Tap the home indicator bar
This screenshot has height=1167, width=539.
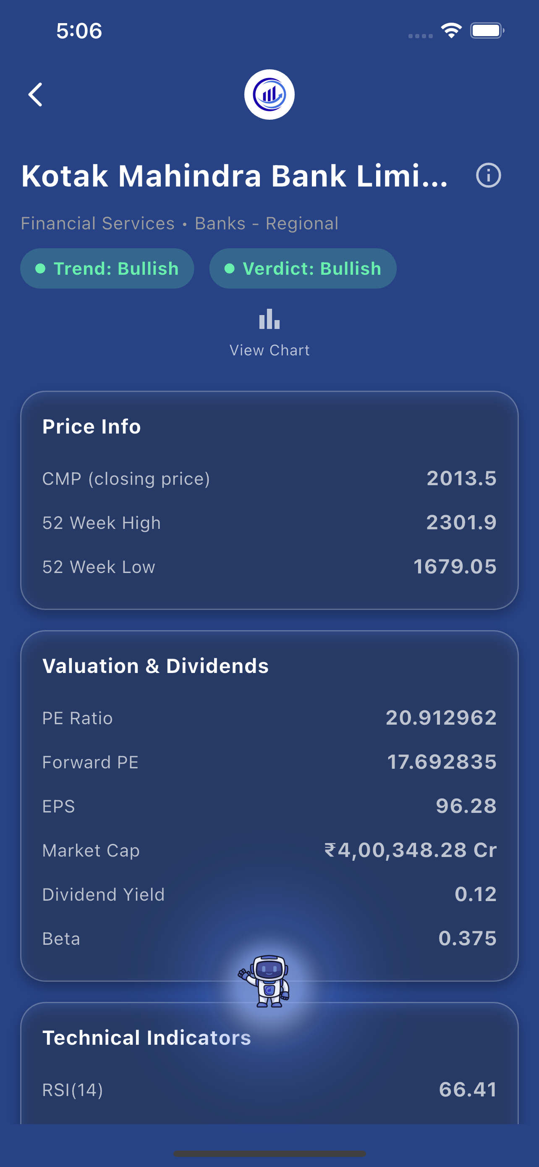pos(269,1153)
